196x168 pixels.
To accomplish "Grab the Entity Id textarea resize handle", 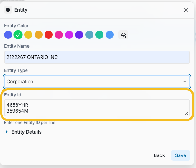I will pos(187,114).
